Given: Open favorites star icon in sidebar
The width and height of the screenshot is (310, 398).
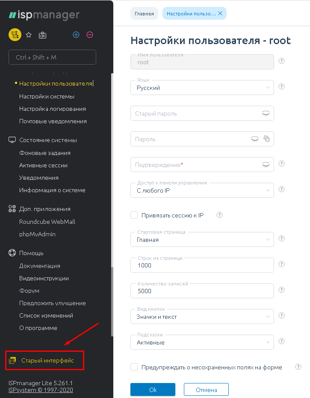Looking at the screenshot, I should (x=29, y=35).
